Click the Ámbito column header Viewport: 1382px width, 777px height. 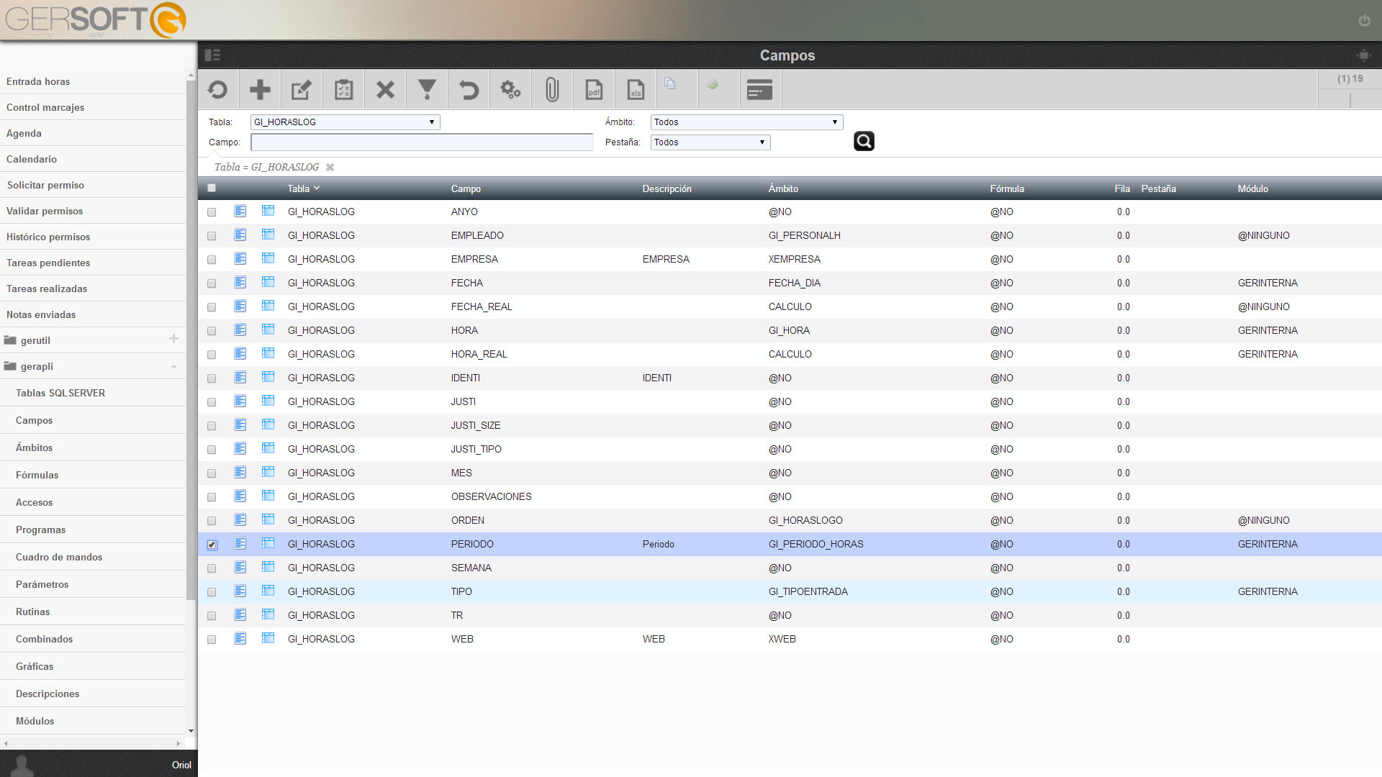click(783, 188)
